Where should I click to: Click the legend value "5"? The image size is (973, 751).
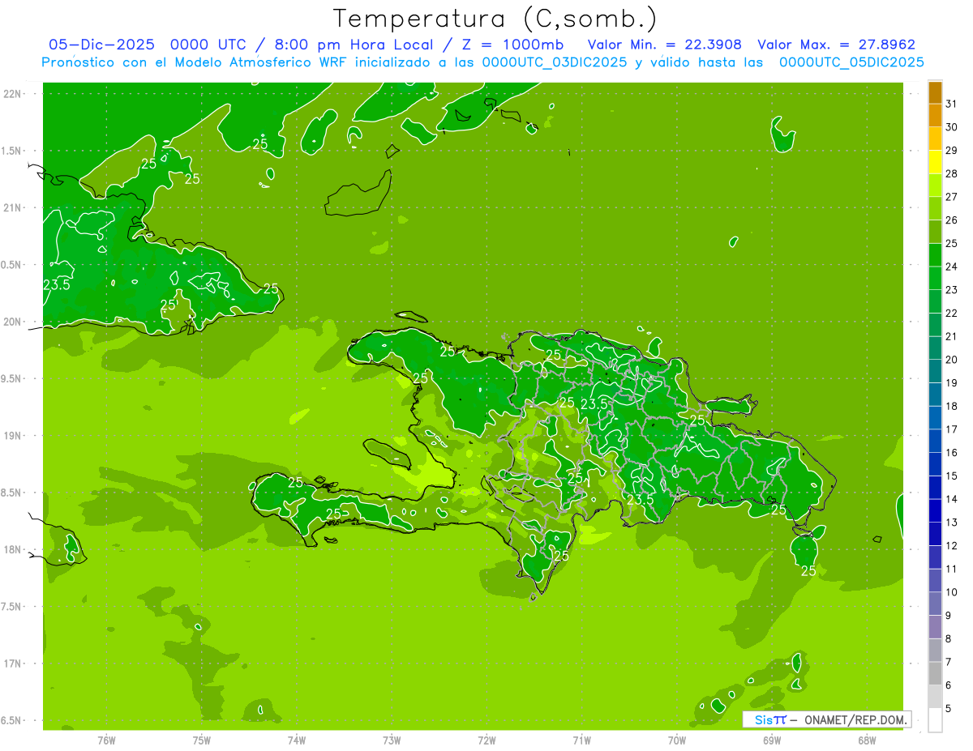949,708
